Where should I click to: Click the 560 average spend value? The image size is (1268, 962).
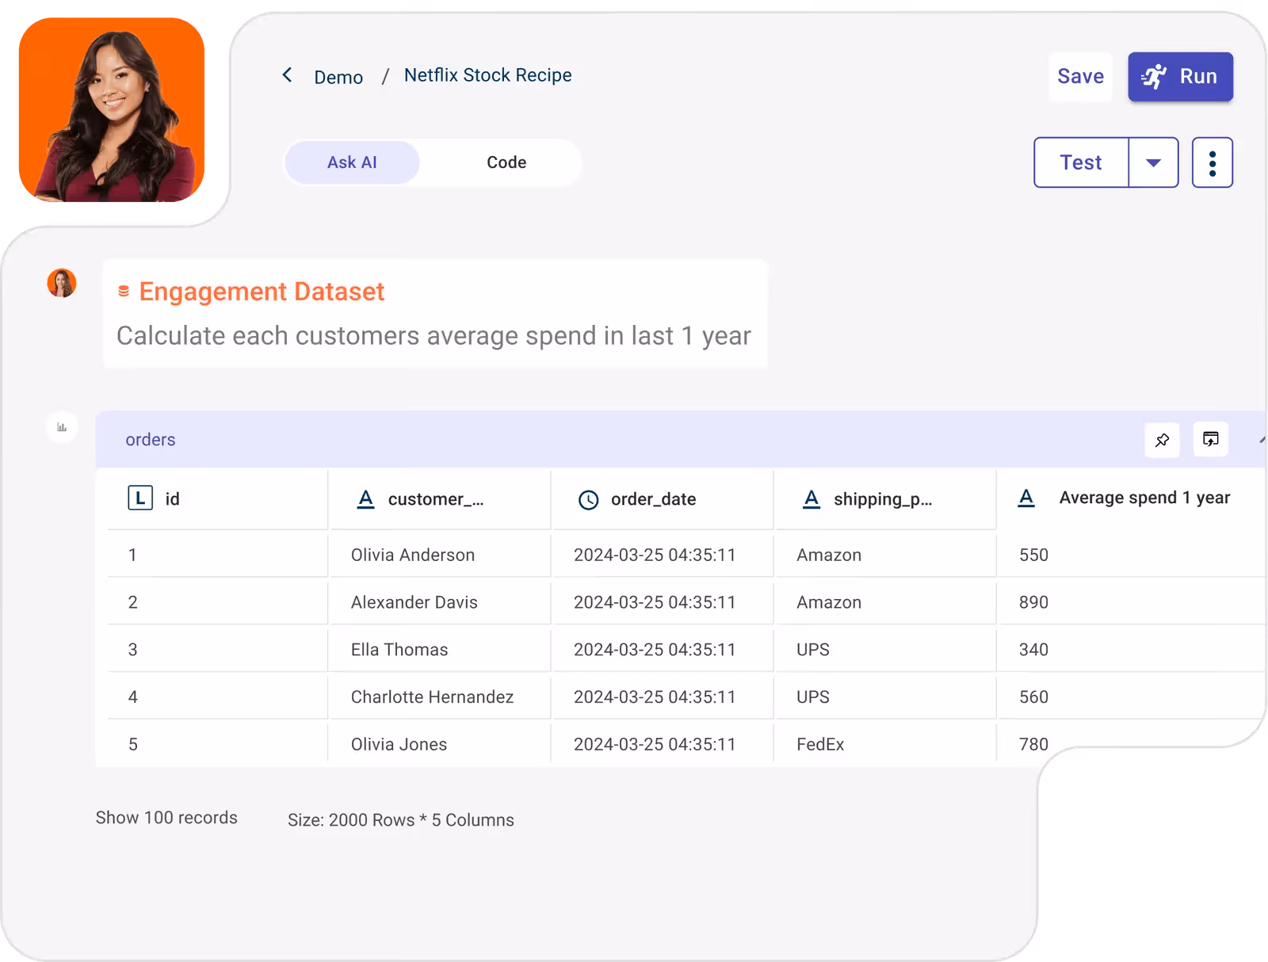click(1033, 697)
